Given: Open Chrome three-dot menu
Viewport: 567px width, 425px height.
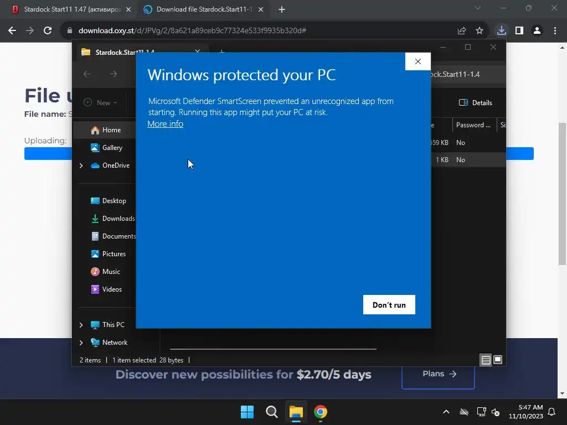Looking at the screenshot, I should click(555, 31).
